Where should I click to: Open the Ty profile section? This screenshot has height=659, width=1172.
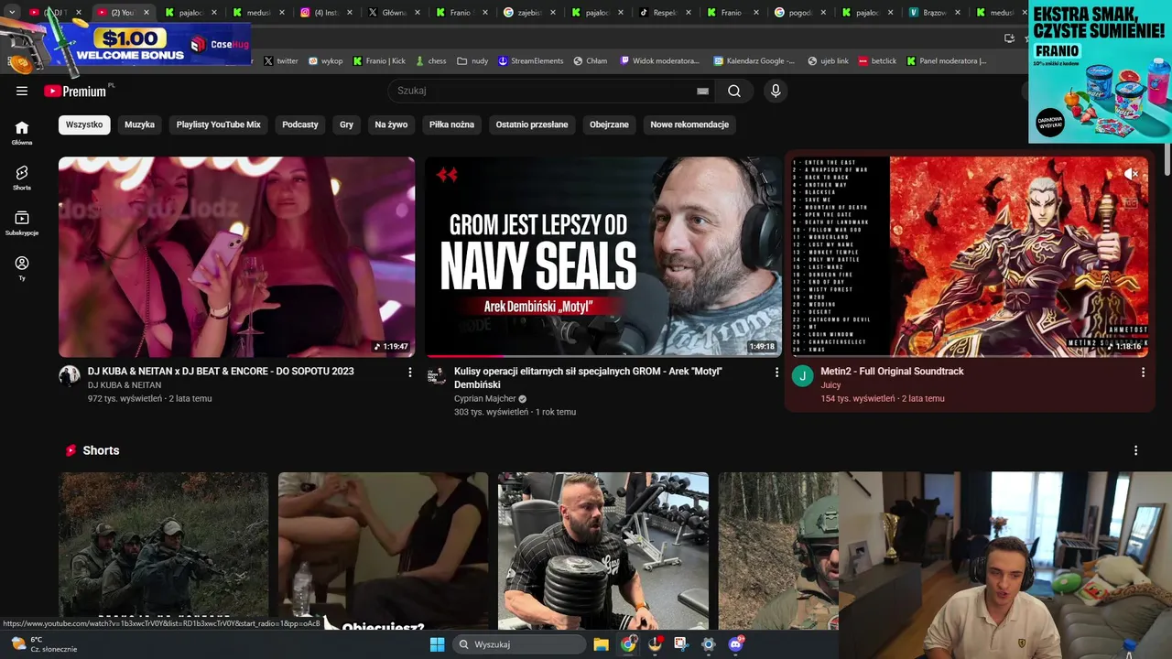coord(22,267)
